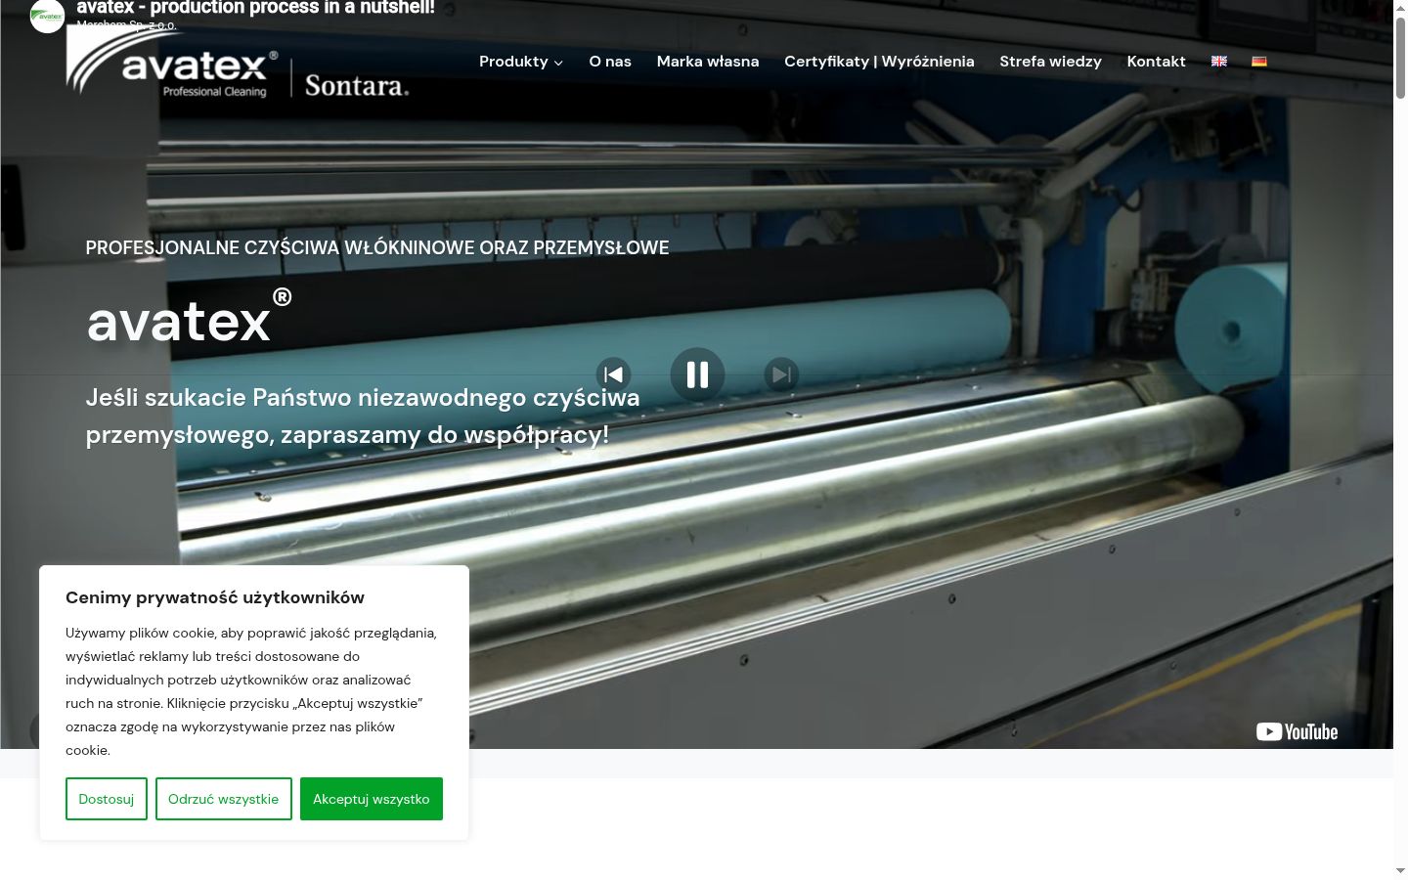Skip to the previous video

tap(613, 374)
